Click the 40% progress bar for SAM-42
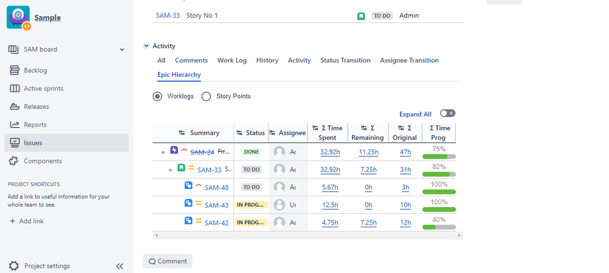 (x=439, y=227)
